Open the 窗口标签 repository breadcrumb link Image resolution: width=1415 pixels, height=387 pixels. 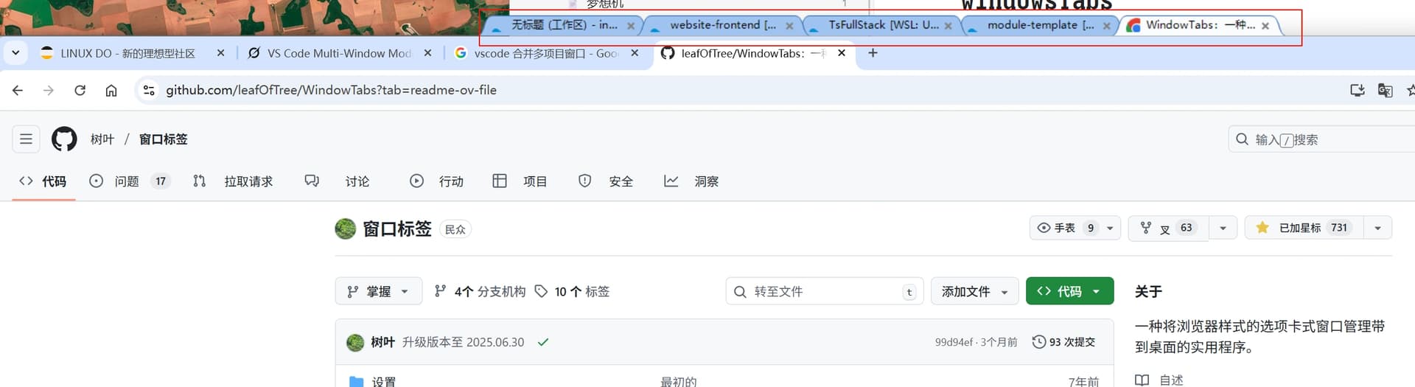tap(163, 139)
